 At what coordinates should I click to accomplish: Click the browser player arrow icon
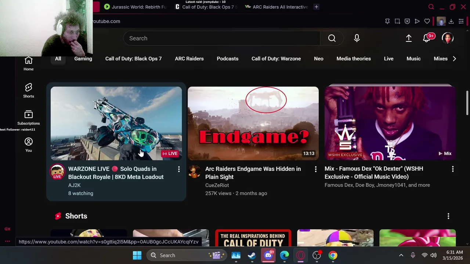coord(417,21)
